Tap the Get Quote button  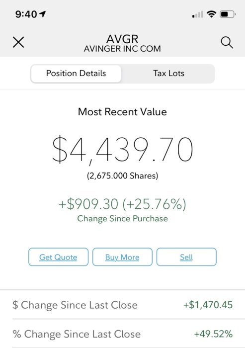(58, 257)
